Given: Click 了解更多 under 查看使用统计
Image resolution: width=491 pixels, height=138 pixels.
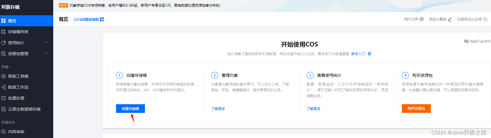Looking at the screenshot, I should click(314, 109).
